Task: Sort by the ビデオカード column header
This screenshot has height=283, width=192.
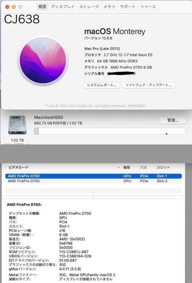Action: [x=18, y=167]
